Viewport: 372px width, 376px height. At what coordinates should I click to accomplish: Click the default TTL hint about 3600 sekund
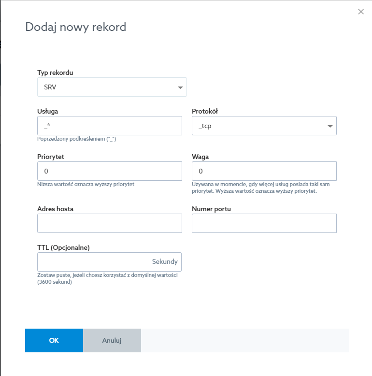(108, 278)
